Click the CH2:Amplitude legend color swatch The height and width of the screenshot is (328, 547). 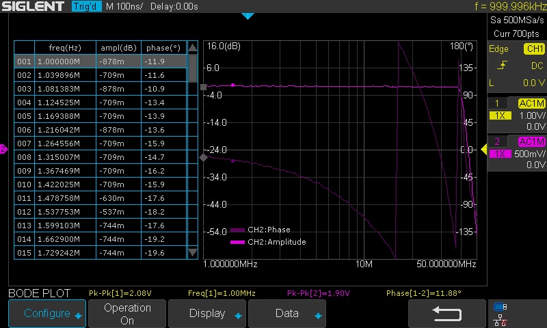[x=238, y=242]
